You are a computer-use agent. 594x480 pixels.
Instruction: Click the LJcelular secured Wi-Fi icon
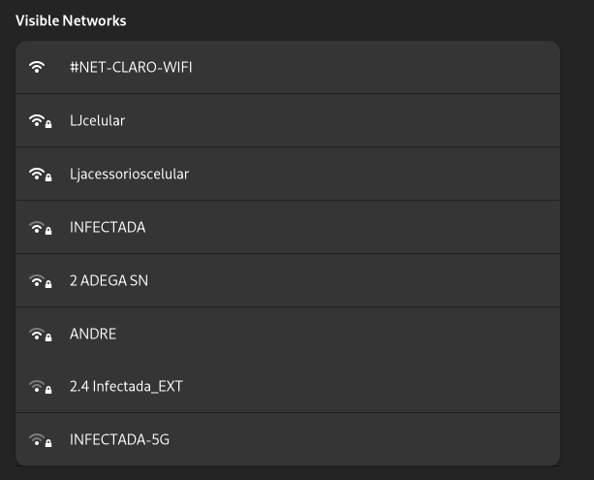point(40,121)
